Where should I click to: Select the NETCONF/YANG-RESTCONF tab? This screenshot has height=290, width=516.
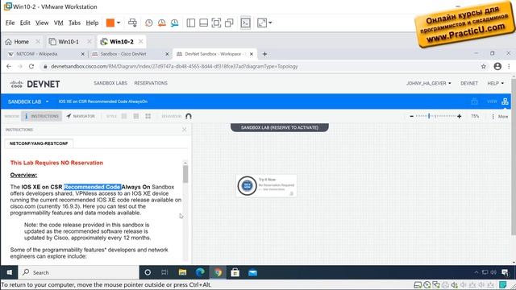coord(39,143)
